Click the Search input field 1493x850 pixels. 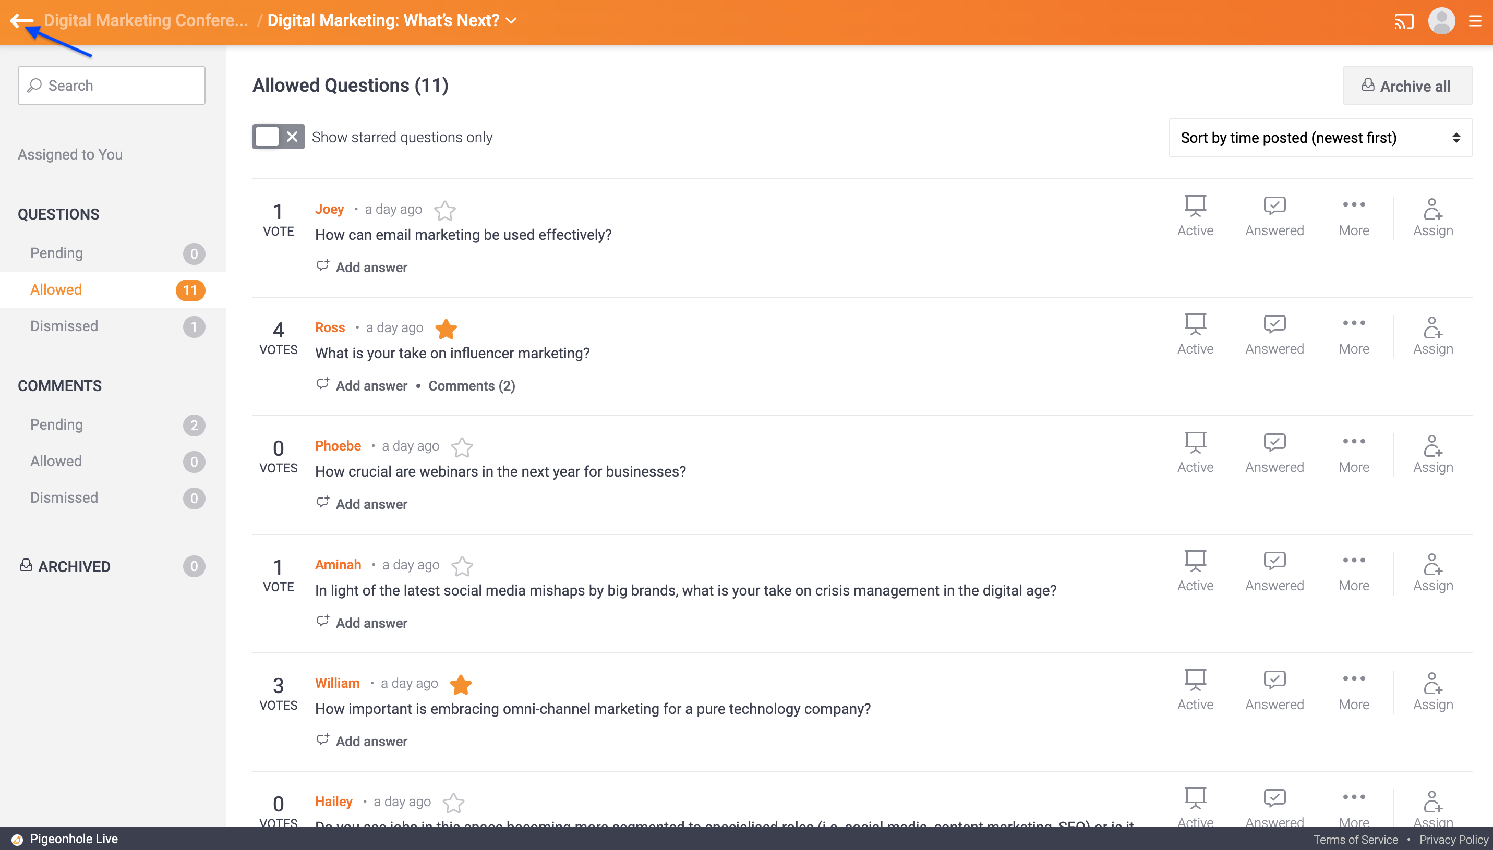(111, 85)
